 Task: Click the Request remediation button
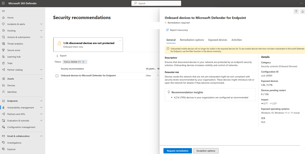point(178,151)
